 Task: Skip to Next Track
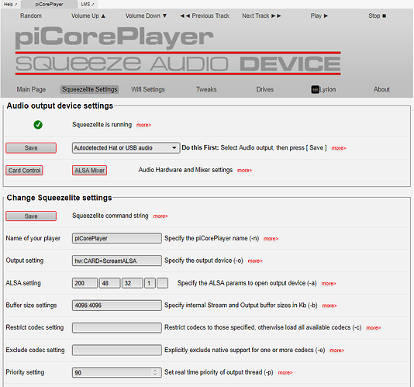[x=261, y=16]
